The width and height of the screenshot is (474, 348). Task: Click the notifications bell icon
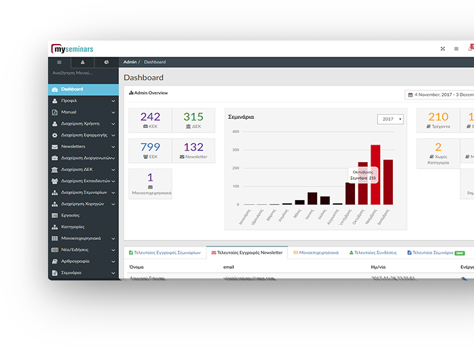(470, 49)
